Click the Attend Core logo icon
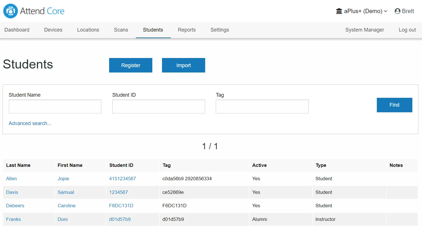The image size is (422, 226). pos(10,11)
